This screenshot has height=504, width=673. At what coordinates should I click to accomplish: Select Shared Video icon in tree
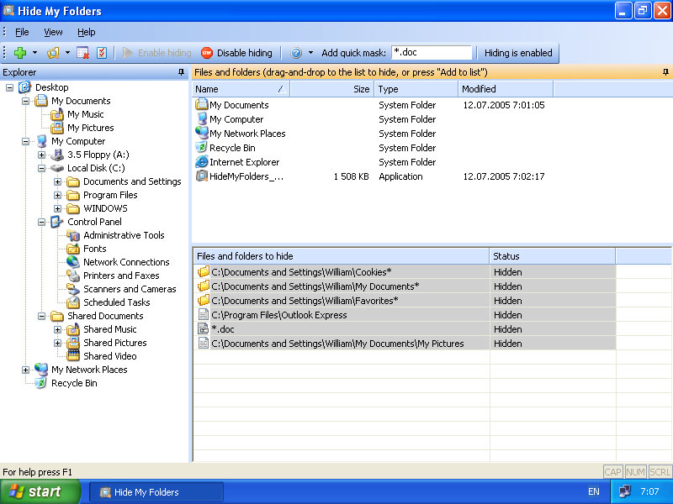point(73,356)
